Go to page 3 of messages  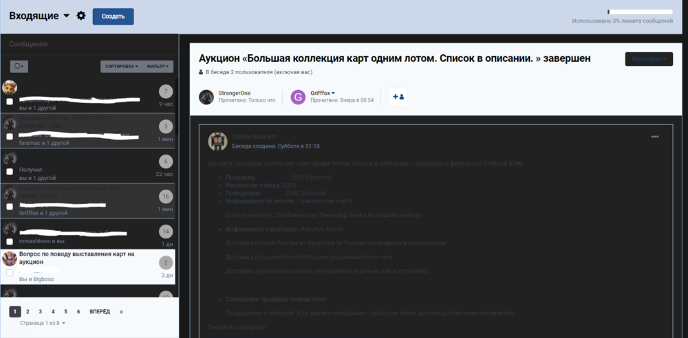[41, 312]
